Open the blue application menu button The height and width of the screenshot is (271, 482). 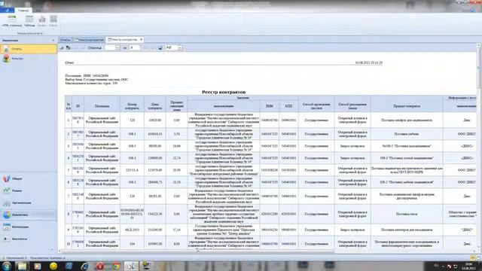click(7, 10)
